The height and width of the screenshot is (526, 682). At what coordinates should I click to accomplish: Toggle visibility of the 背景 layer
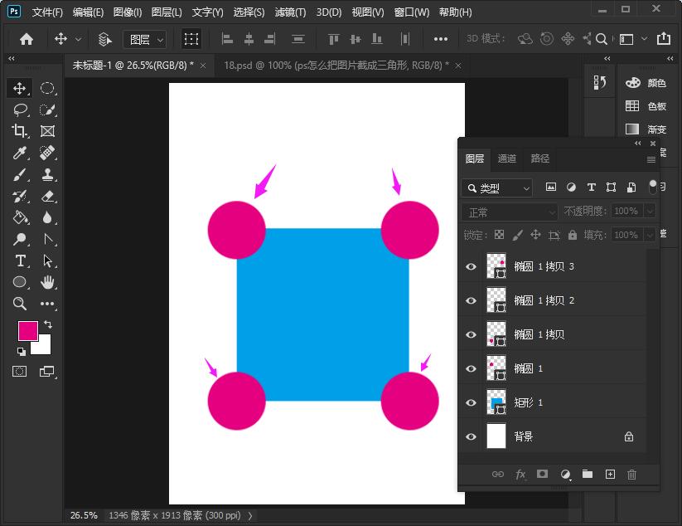[472, 437]
